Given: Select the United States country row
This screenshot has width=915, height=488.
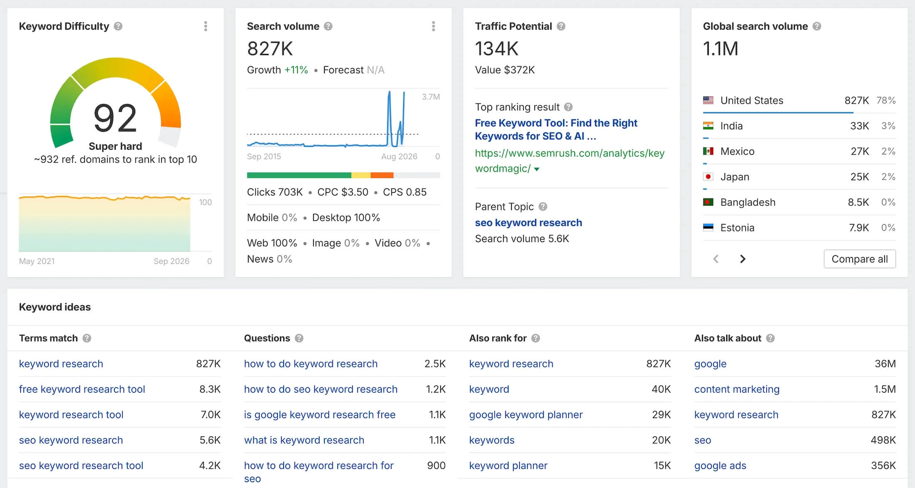Looking at the screenshot, I should pos(799,100).
